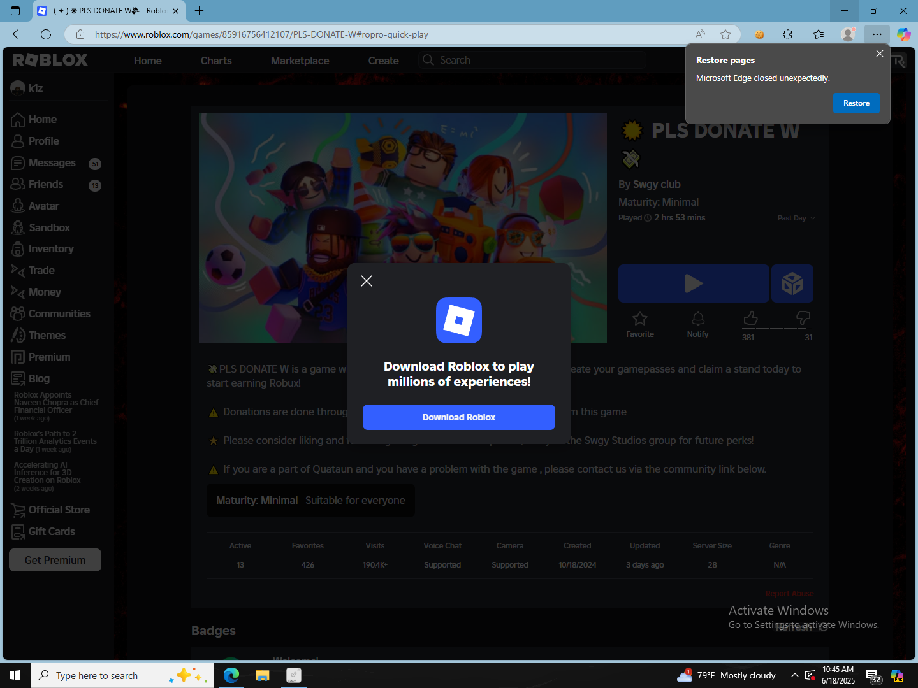Open the weather widget in taskbar
The width and height of the screenshot is (918, 688).
point(727,675)
